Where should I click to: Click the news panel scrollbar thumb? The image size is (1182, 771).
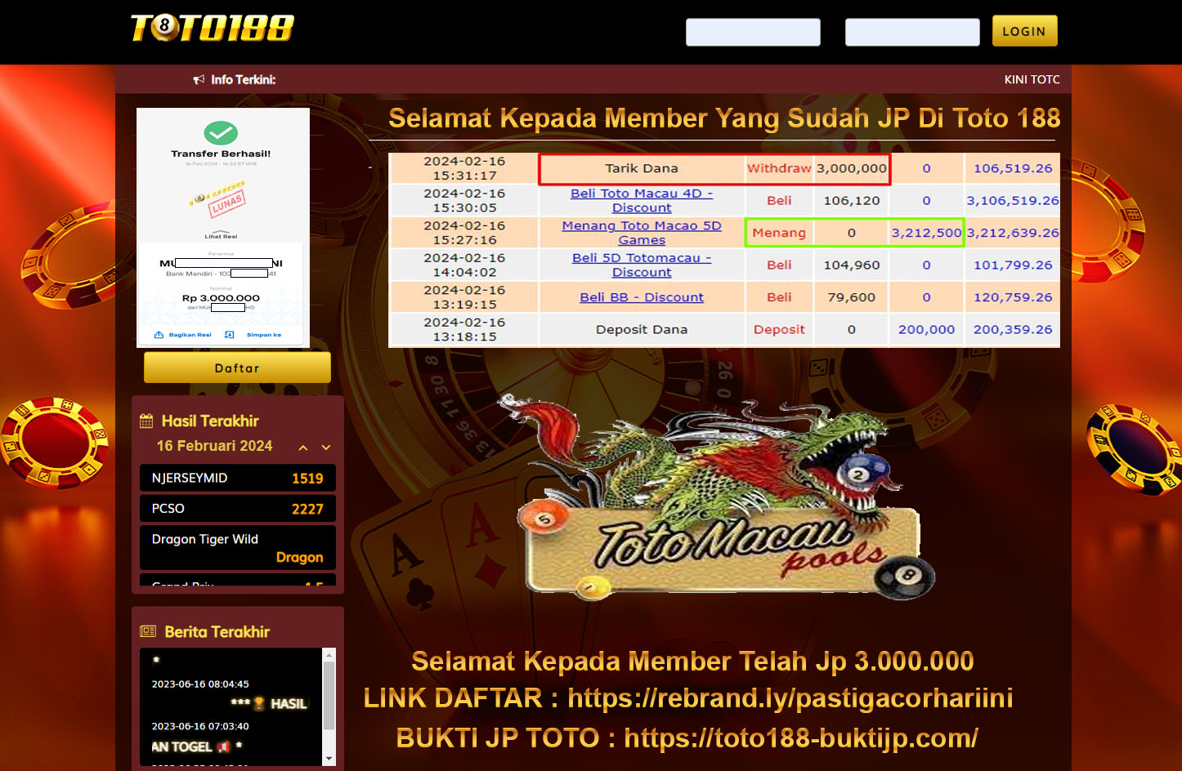329,695
